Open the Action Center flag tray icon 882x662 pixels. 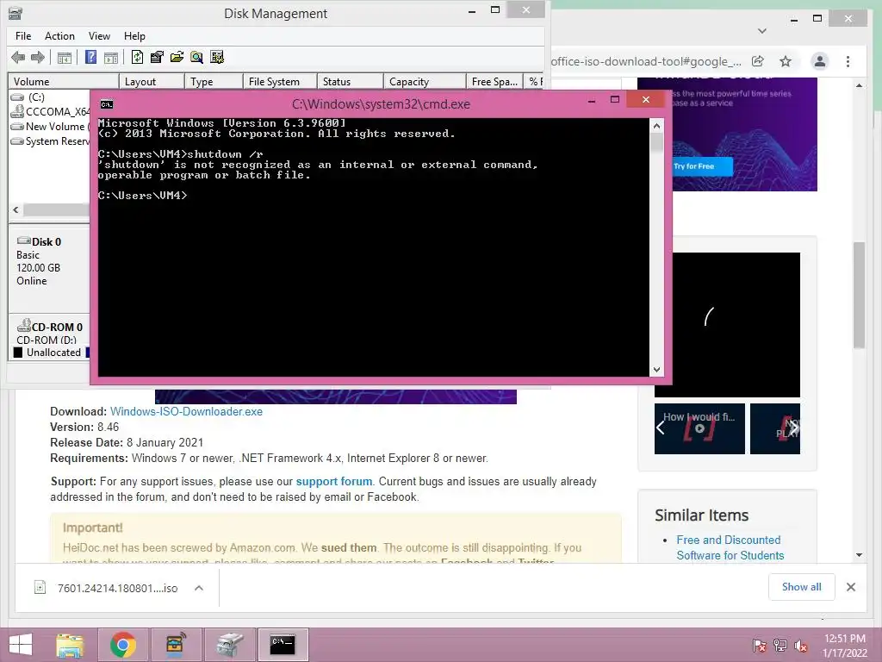tap(760, 646)
